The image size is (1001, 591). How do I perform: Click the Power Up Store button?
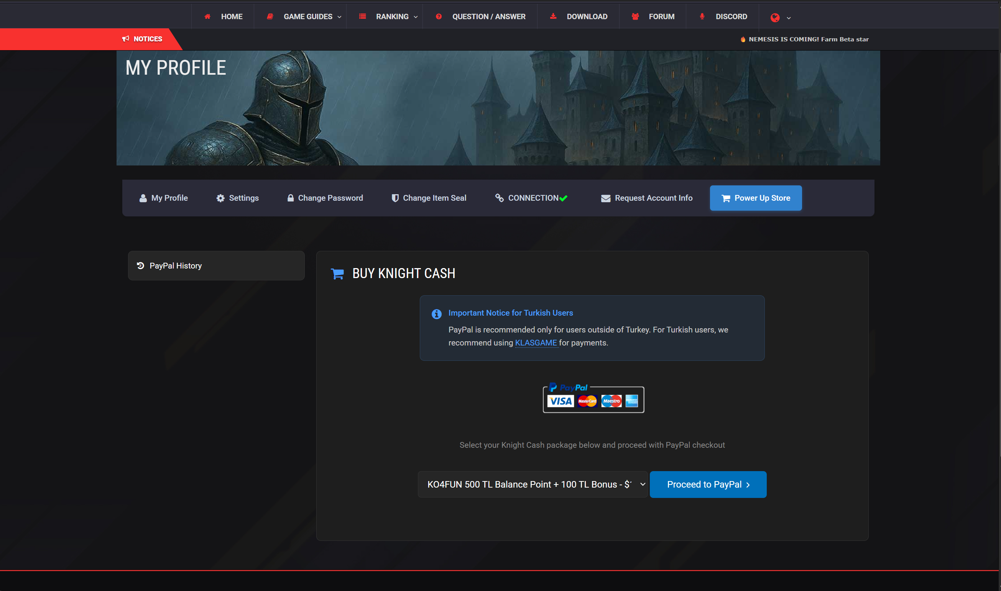[756, 198]
